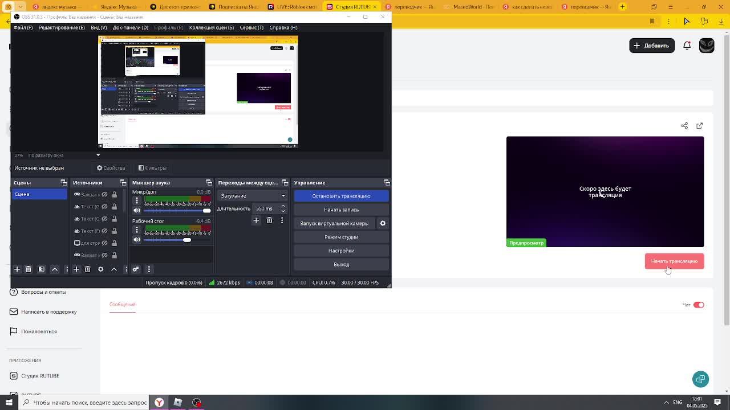The image size is (730, 410).
Task: Open the RUTUBE notifications bell
Action: [687, 46]
